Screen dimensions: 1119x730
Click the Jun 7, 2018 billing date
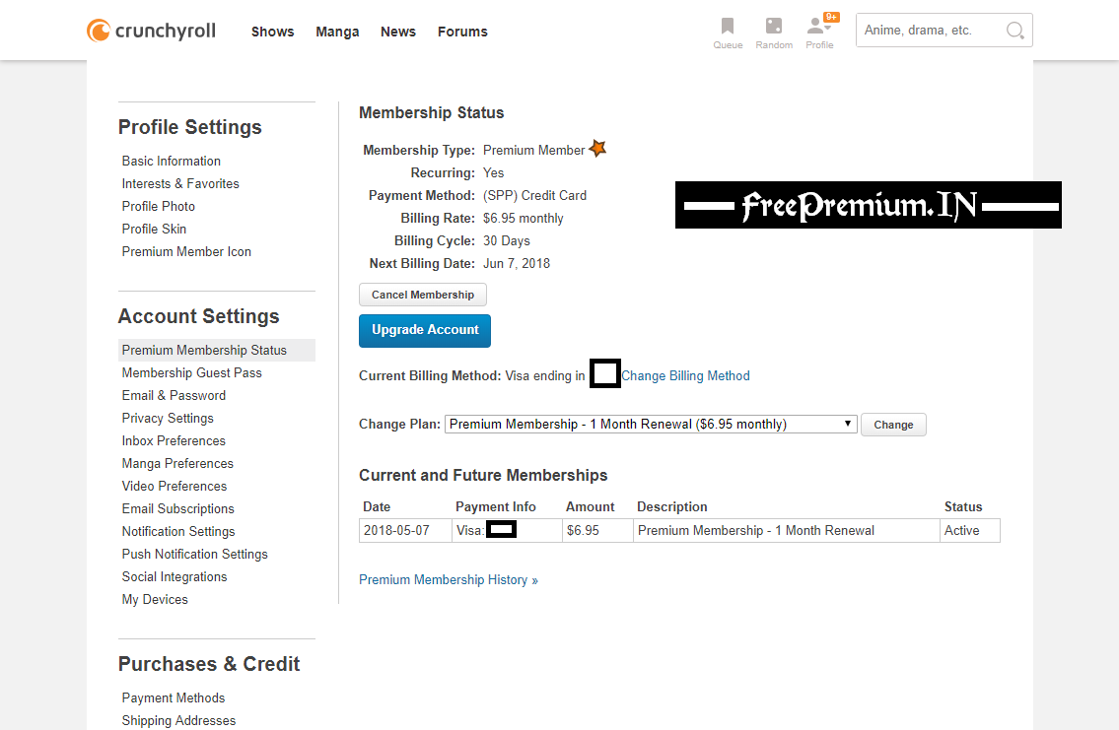(x=517, y=264)
